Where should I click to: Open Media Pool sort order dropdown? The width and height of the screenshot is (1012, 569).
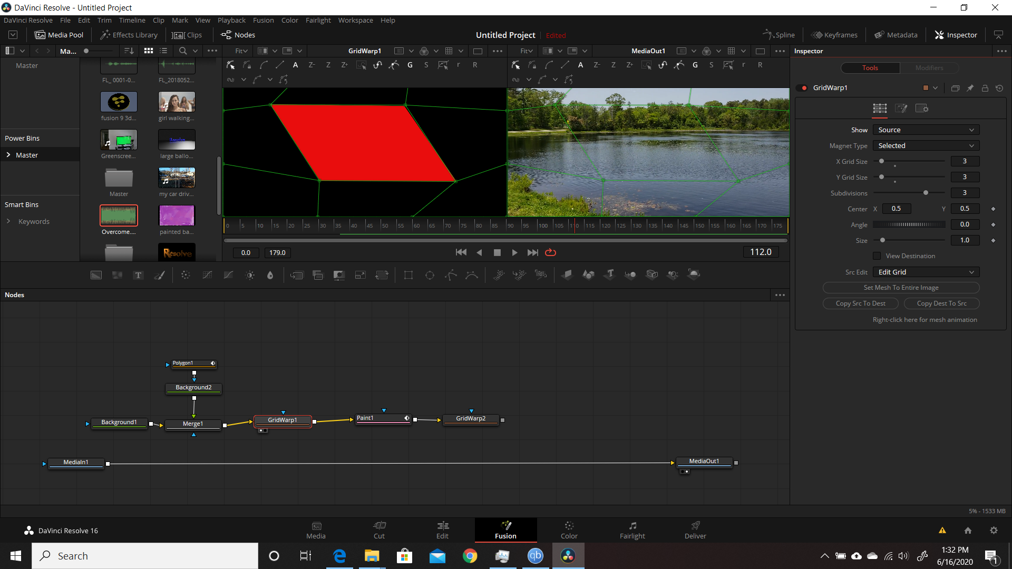pyautogui.click(x=129, y=51)
